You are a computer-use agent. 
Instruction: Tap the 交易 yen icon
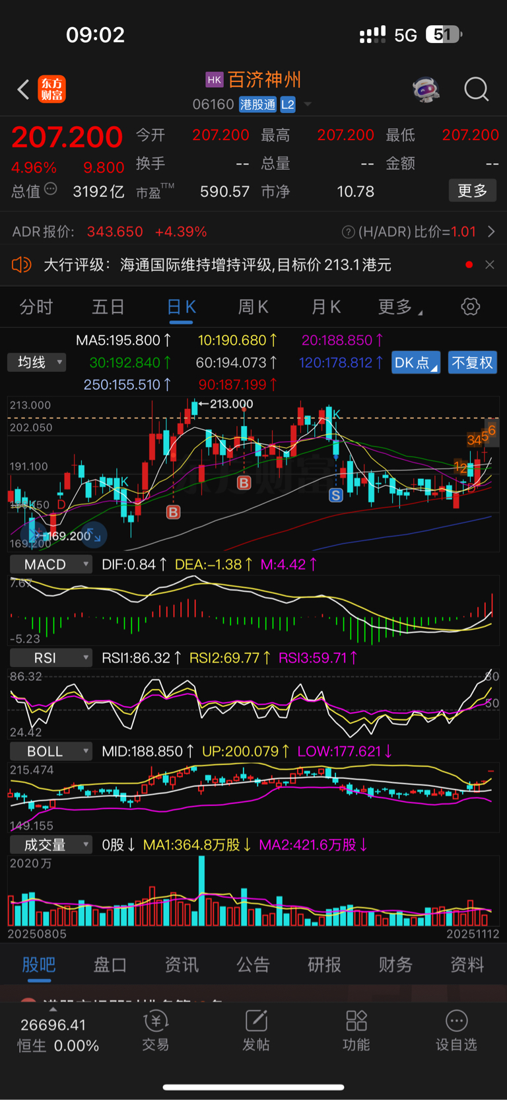(156, 1021)
